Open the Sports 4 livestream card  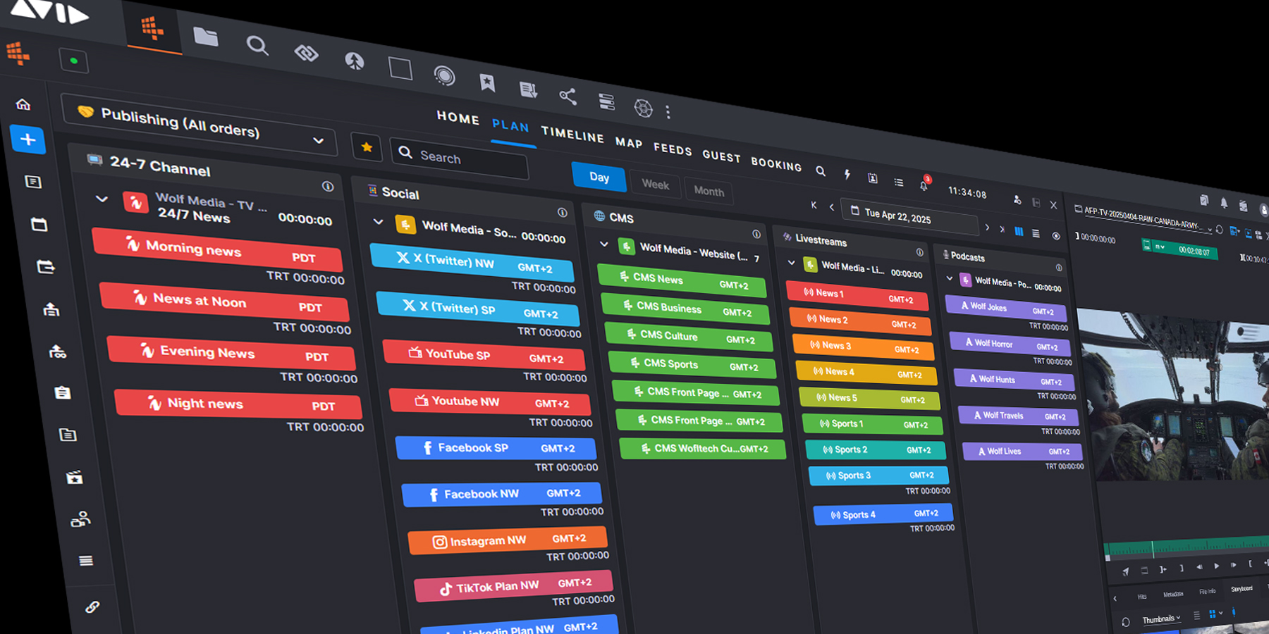click(883, 514)
